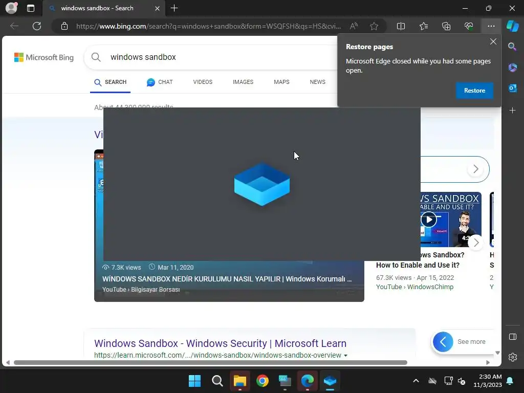The height and width of the screenshot is (393, 524).
Task: View site information lock icon
Action: (64, 26)
